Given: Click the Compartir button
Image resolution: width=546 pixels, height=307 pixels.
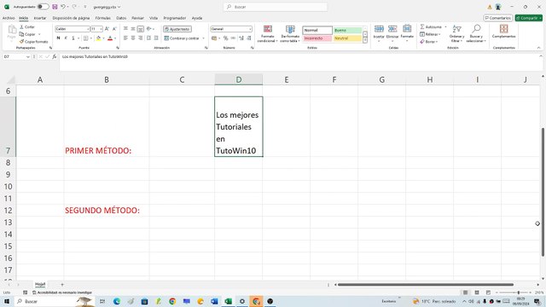Looking at the screenshot, I should 529,18.
